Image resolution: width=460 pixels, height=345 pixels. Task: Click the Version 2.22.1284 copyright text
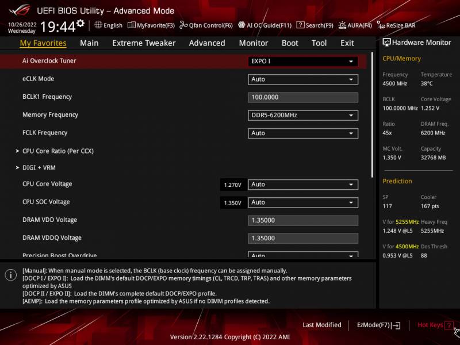pyautogui.click(x=229, y=337)
